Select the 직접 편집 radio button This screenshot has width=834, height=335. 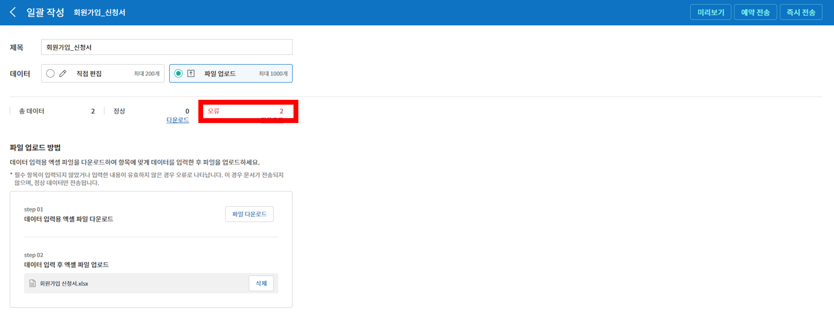(50, 73)
